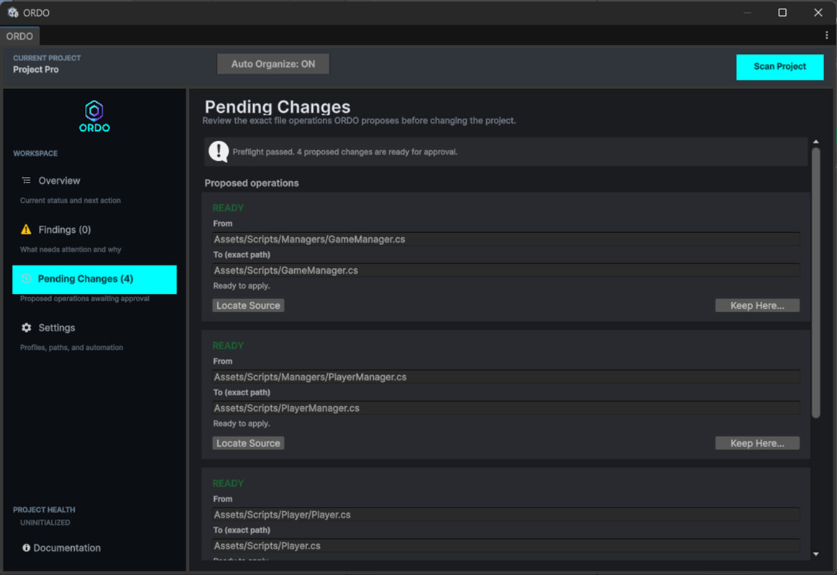The height and width of the screenshot is (575, 837).
Task: Click the scrollbar down arrow
Action: (815, 553)
